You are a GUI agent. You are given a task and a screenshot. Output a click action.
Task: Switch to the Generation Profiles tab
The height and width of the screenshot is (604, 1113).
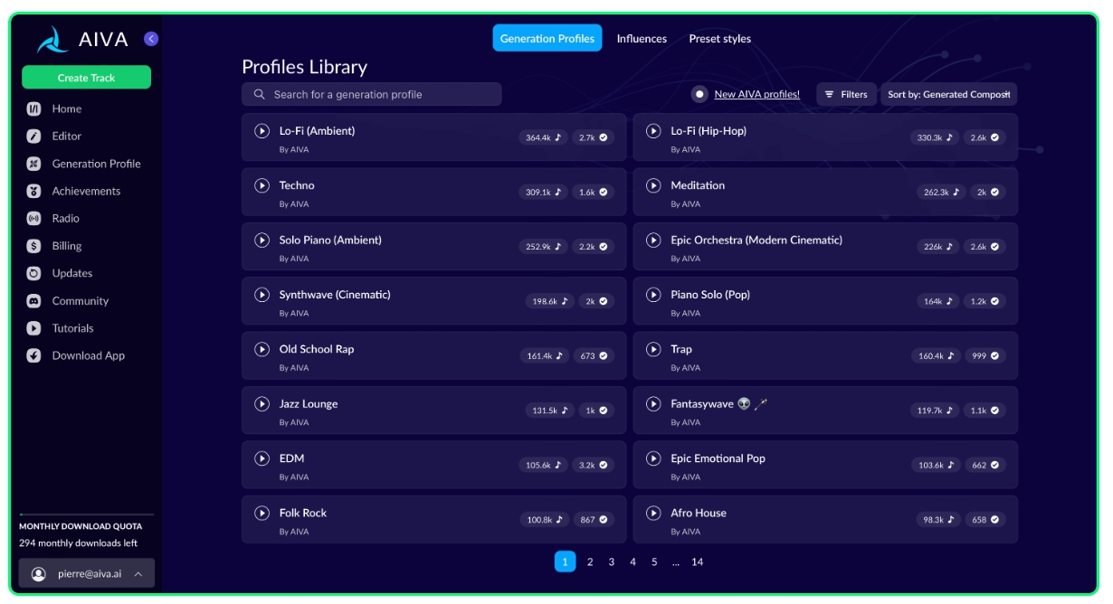(547, 39)
